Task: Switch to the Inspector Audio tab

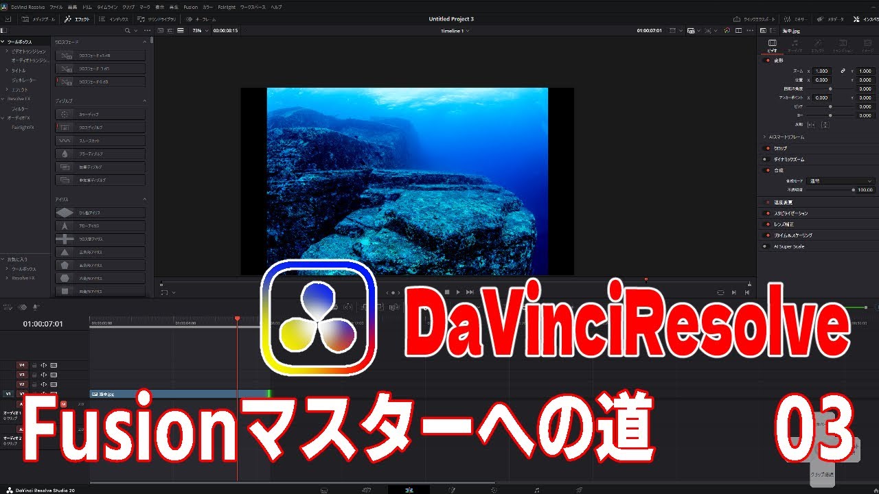Action: (795, 46)
